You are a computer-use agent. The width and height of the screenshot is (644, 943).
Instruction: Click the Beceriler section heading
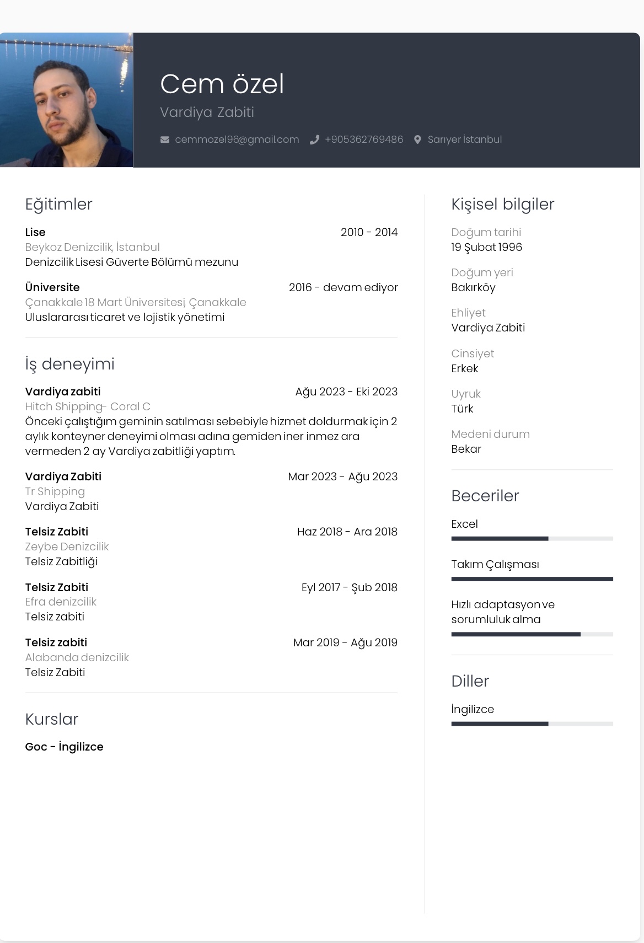(485, 496)
